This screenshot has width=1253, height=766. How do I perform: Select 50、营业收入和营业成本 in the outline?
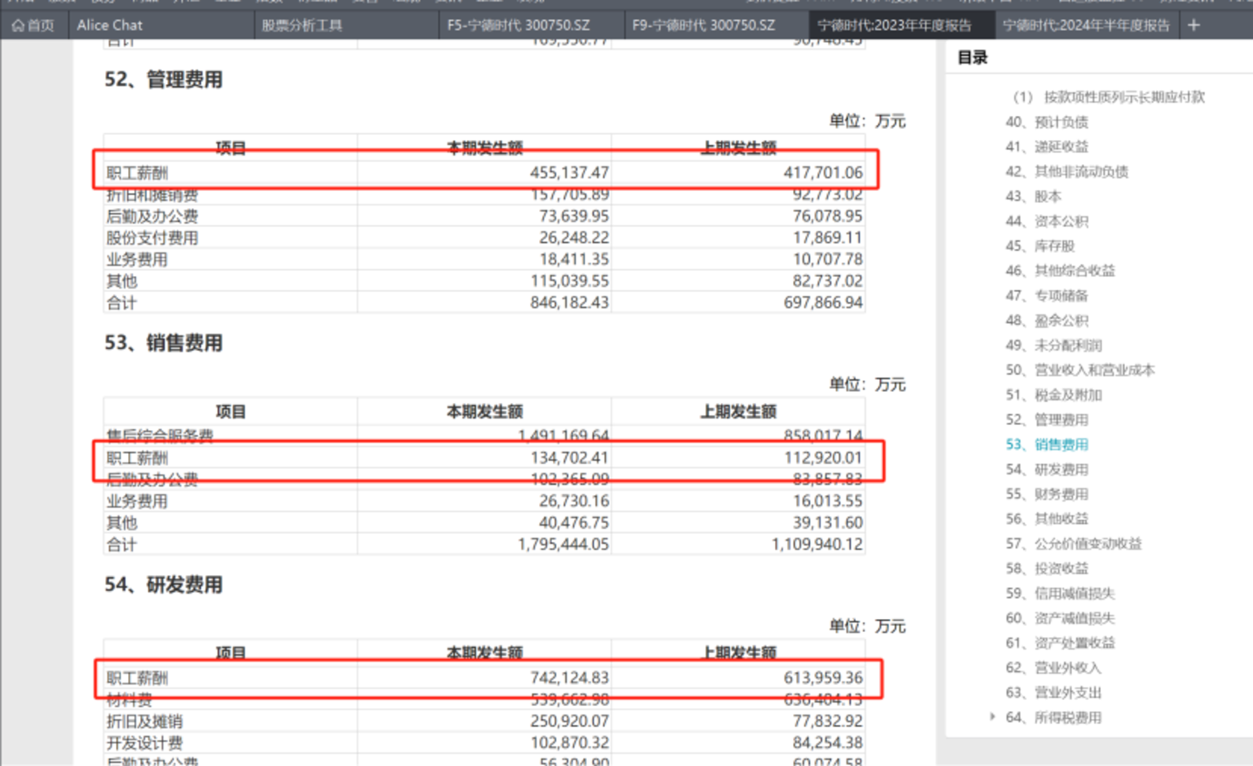pyautogui.click(x=1080, y=370)
